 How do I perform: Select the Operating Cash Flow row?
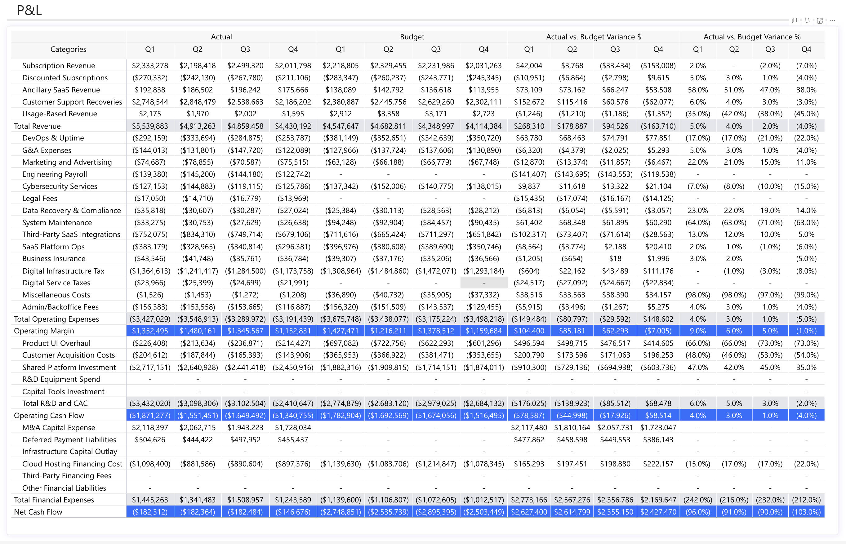pyautogui.click(x=49, y=415)
